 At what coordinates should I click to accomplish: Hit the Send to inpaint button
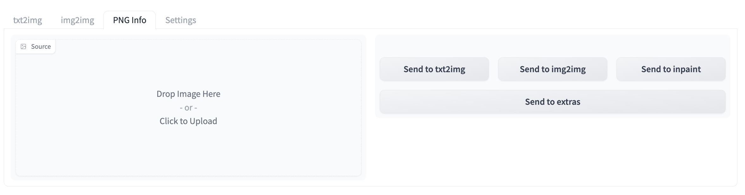[x=671, y=69]
